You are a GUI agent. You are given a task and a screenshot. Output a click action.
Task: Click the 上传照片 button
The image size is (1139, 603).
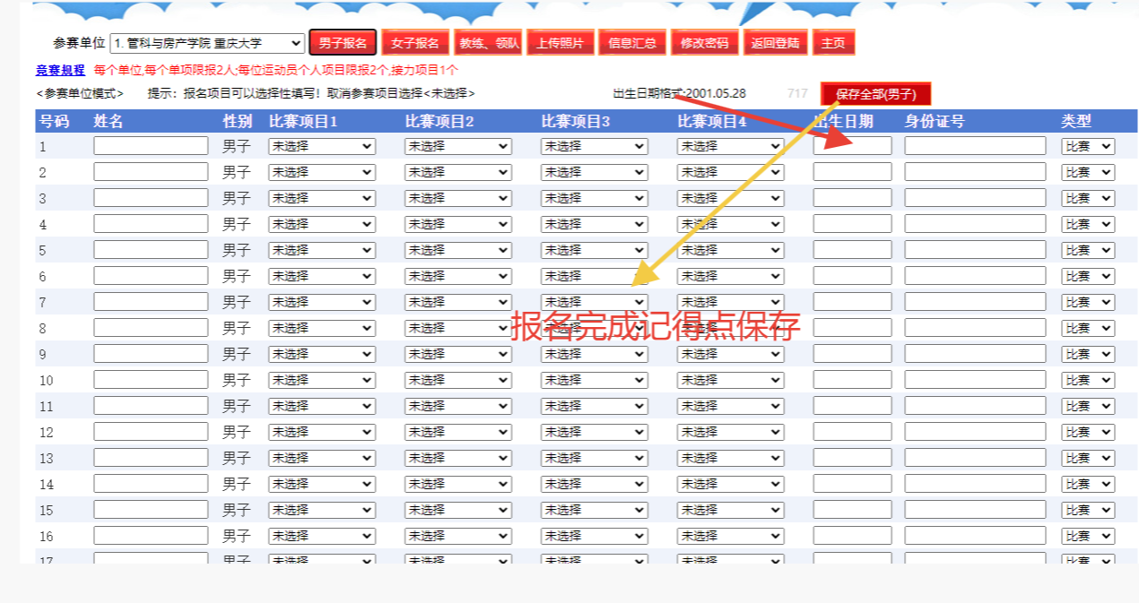point(561,43)
